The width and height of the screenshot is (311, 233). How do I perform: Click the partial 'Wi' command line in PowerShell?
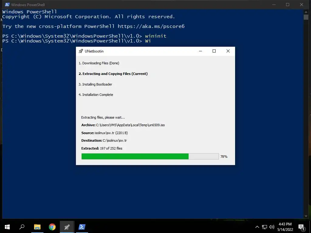77,41
